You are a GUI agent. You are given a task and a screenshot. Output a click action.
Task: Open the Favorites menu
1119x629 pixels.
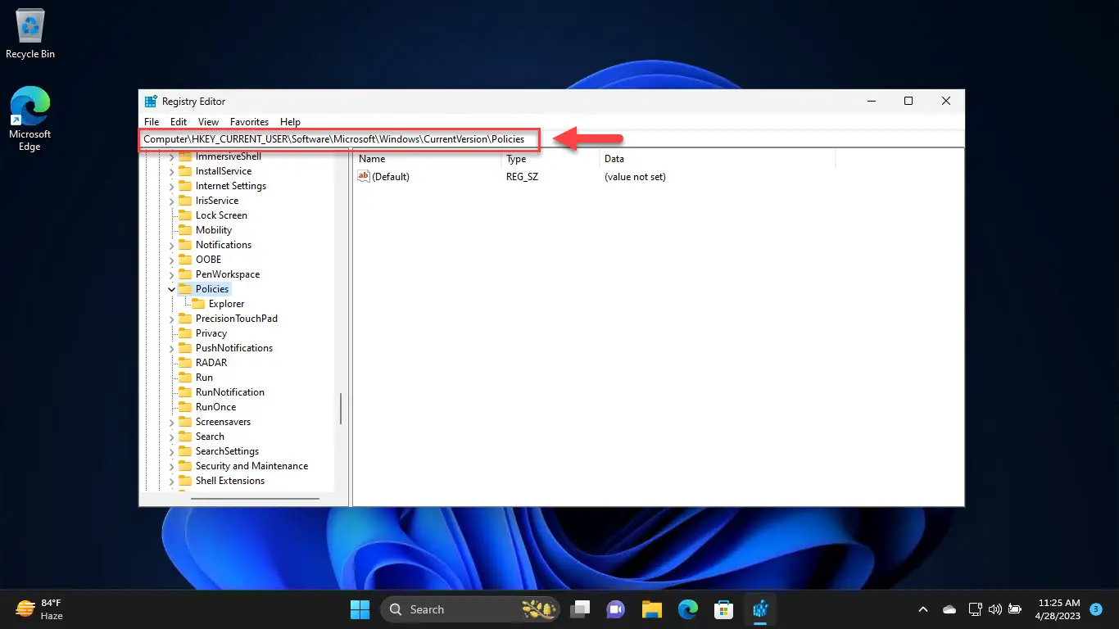(x=250, y=122)
